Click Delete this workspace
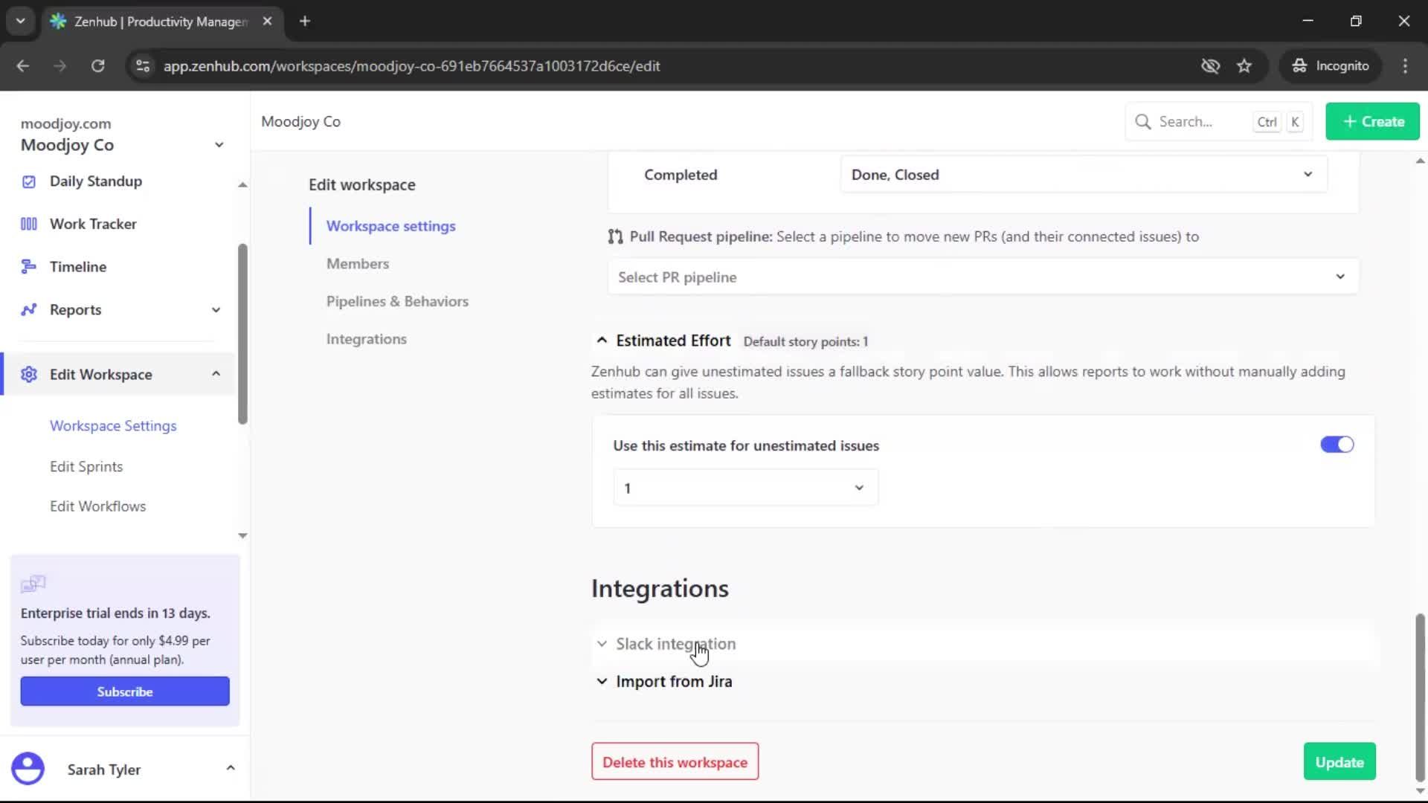The width and height of the screenshot is (1428, 803). point(674,761)
